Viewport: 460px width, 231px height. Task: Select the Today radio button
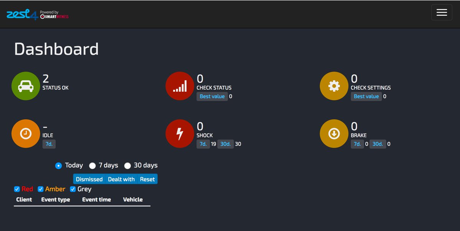pyautogui.click(x=59, y=166)
